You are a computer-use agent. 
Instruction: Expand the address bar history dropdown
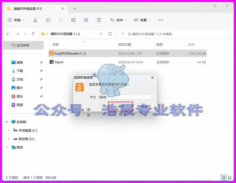[x=101, y=34]
